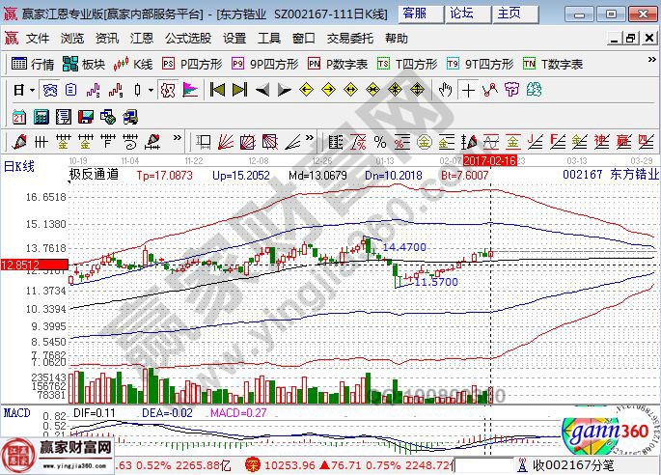Expand the candlestick style dropdown arrow
The image size is (661, 475).
click(x=150, y=90)
